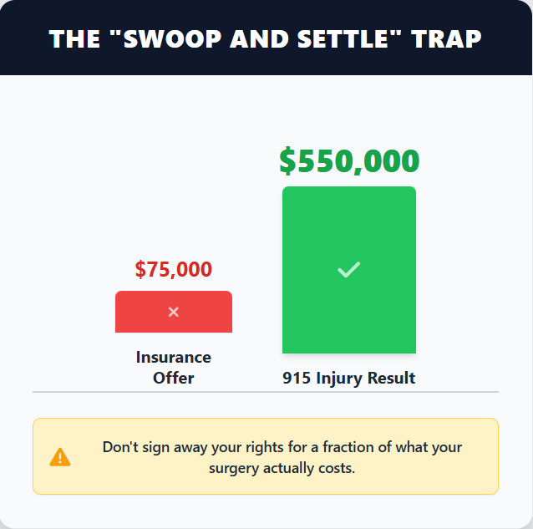Screen dimensions: 533x529
Task: Click the Insurance Offer label
Action: pos(174,367)
